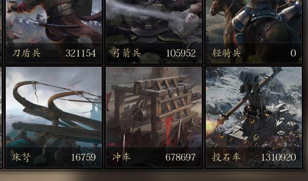This screenshot has width=308, height=181.
Task: Select the 投石车 name label
Action: click(226, 157)
